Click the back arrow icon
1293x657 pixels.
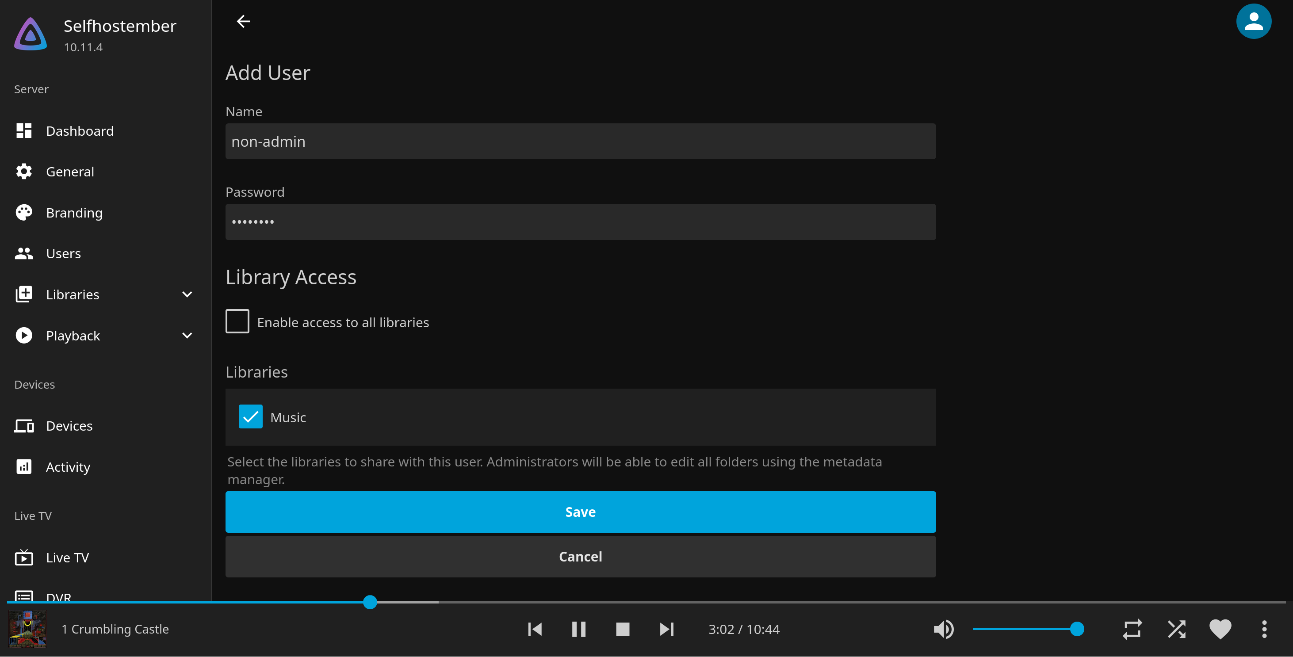click(244, 21)
